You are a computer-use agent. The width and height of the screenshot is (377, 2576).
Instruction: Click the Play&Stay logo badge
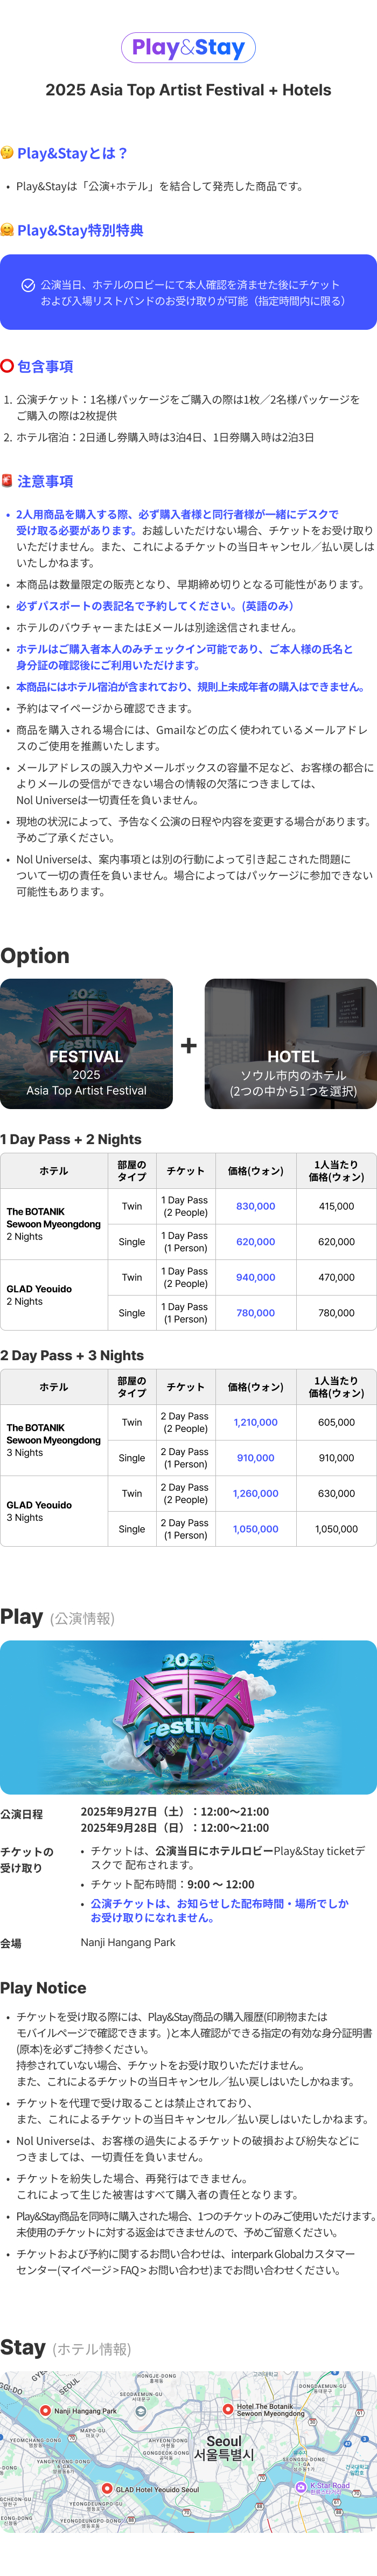(188, 47)
